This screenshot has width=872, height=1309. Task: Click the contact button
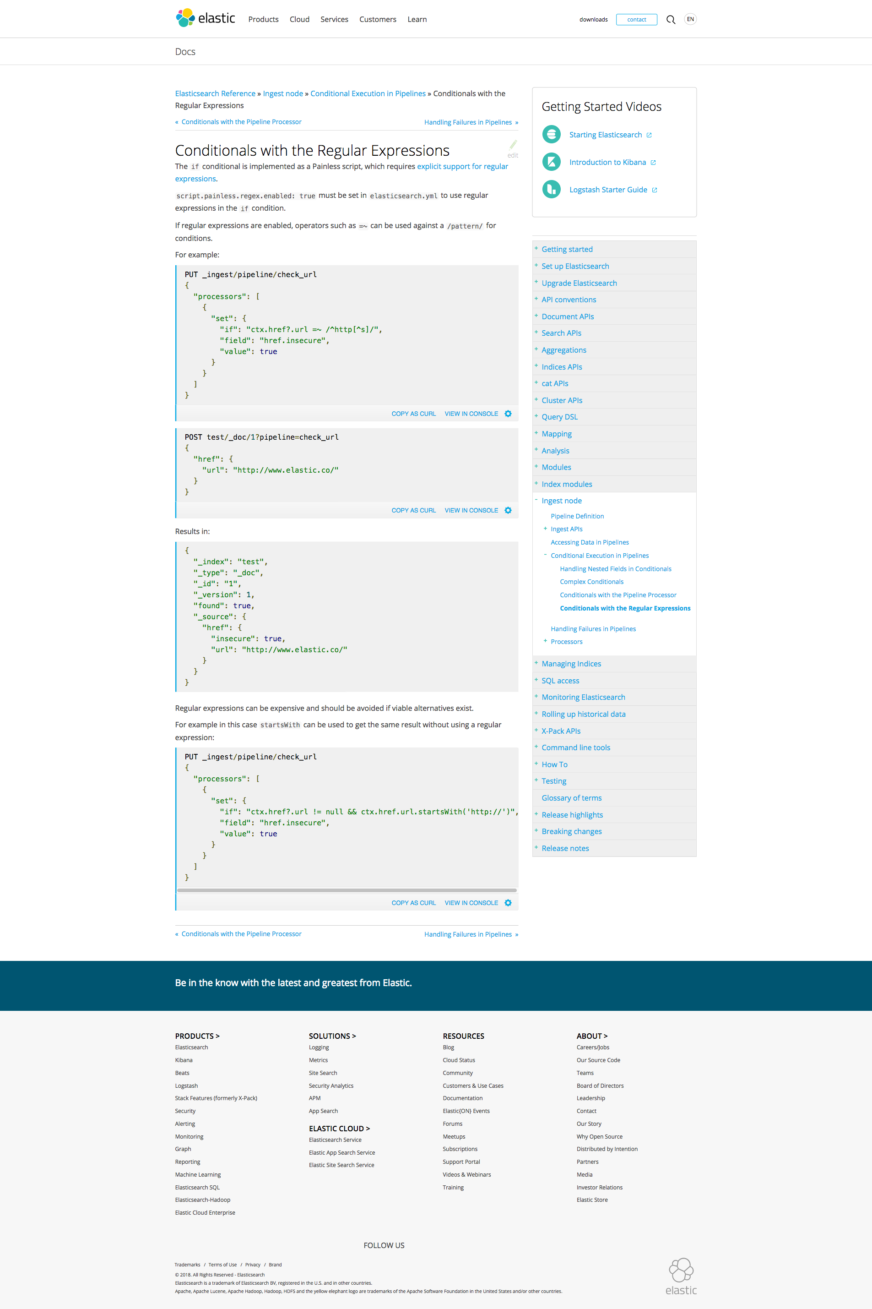pos(636,20)
